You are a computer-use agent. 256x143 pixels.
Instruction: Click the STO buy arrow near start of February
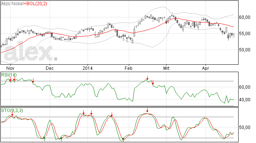[x=123, y=140]
